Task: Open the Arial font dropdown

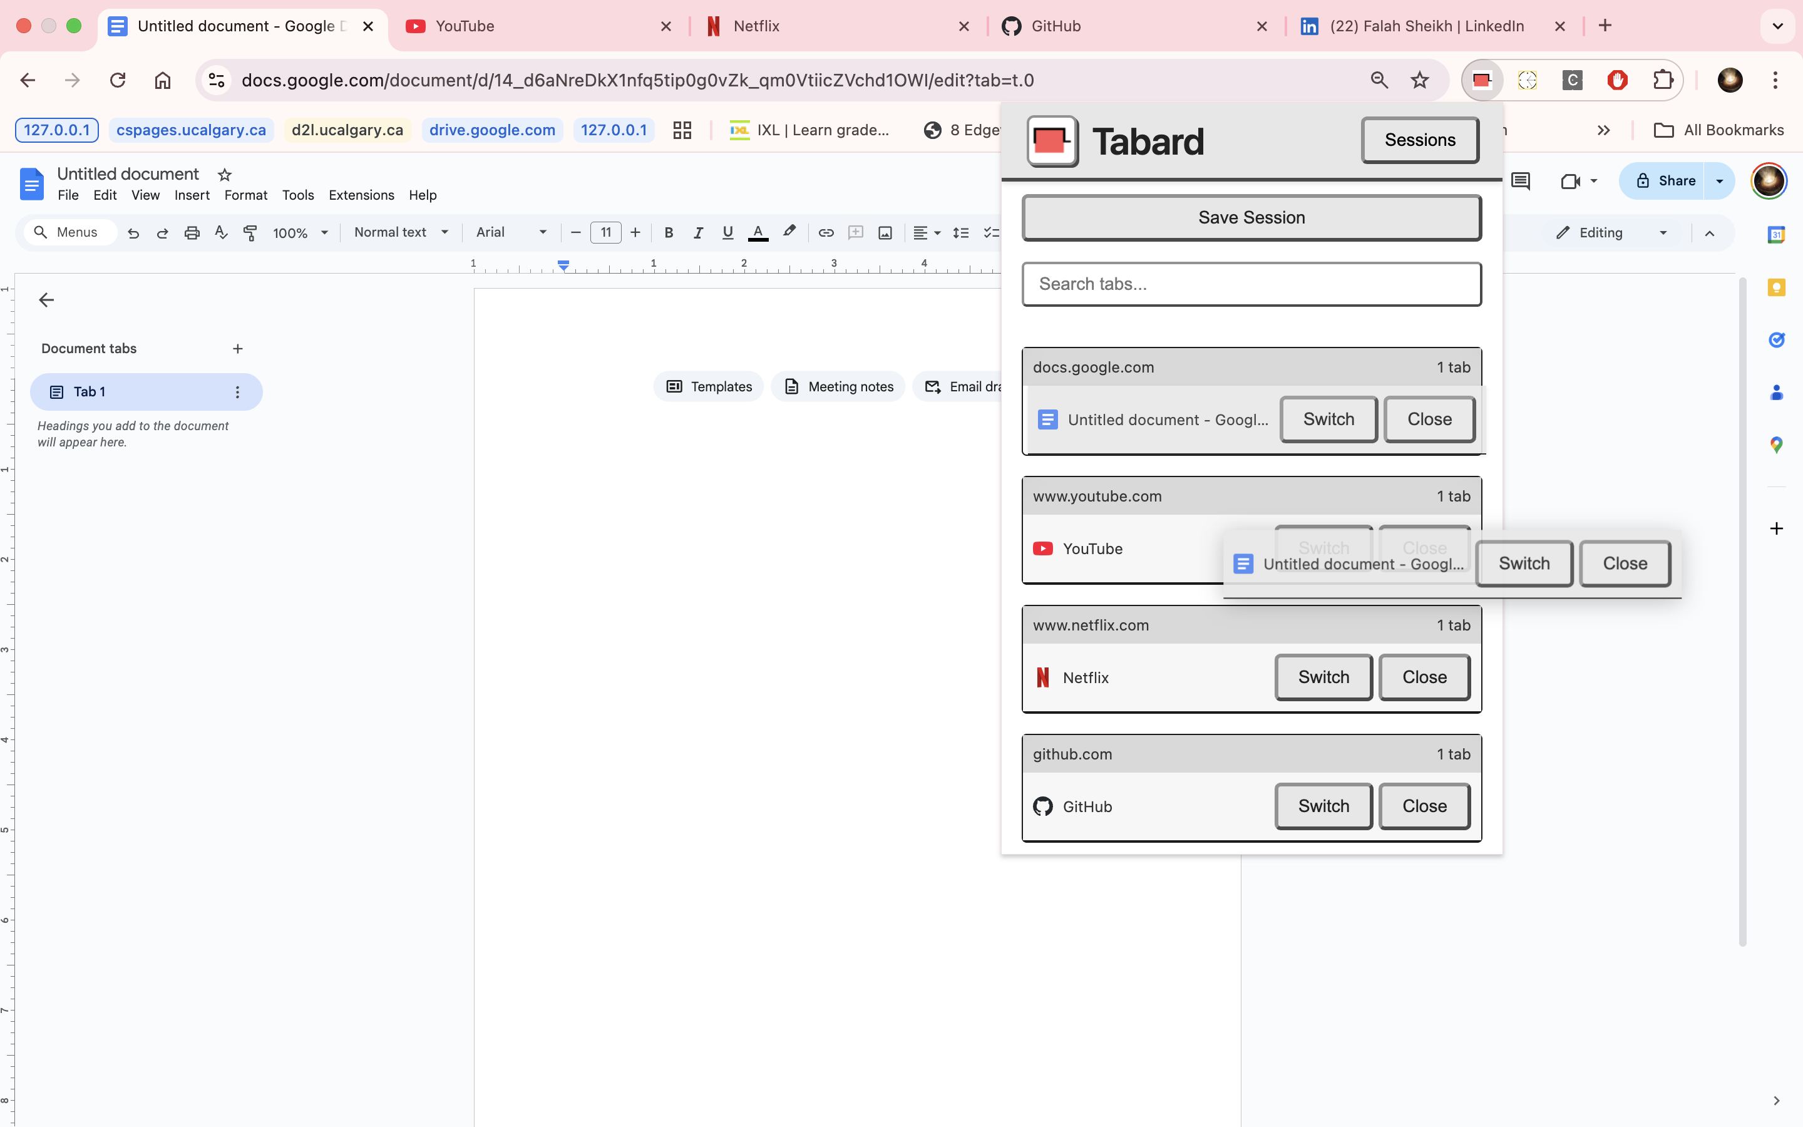Action: [x=511, y=232]
